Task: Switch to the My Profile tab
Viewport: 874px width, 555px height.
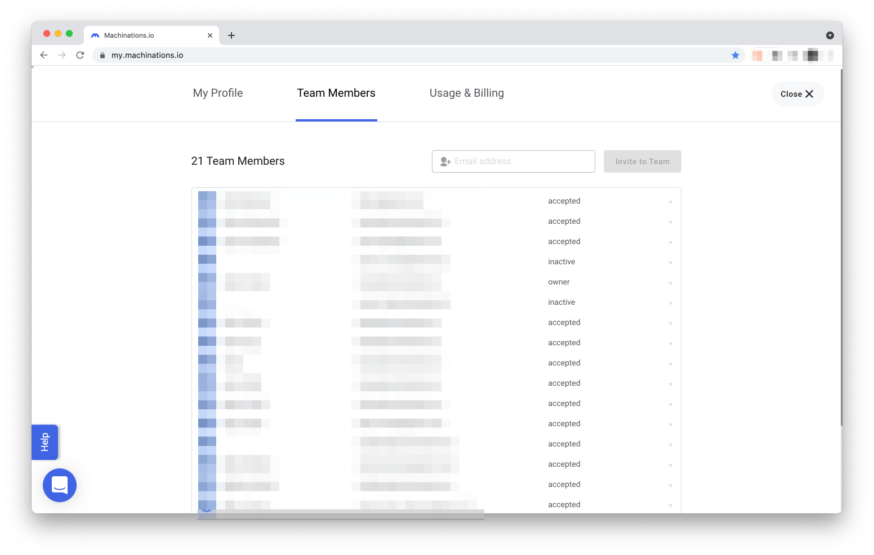Action: [218, 93]
